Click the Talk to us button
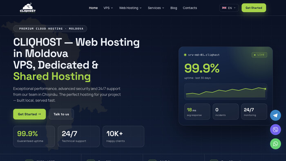The image size is (286, 161). click(61, 114)
